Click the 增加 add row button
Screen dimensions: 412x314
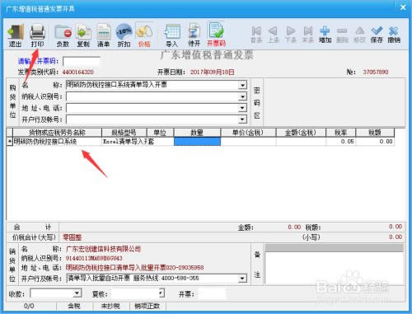point(325,35)
